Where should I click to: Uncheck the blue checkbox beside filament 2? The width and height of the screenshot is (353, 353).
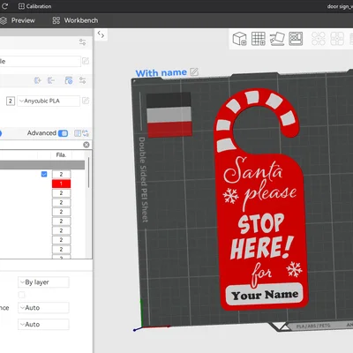(x=44, y=174)
